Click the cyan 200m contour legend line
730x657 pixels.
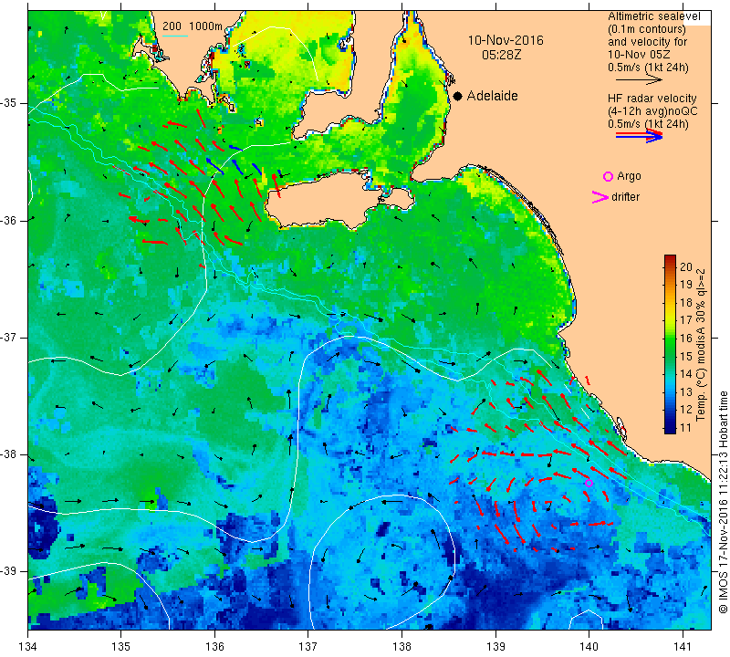point(175,36)
